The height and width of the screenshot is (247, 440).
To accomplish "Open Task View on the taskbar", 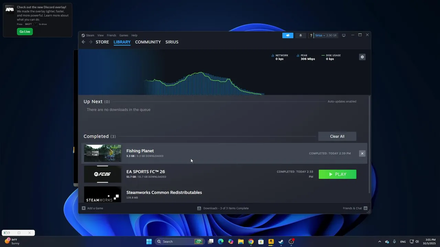I will coord(211,242).
